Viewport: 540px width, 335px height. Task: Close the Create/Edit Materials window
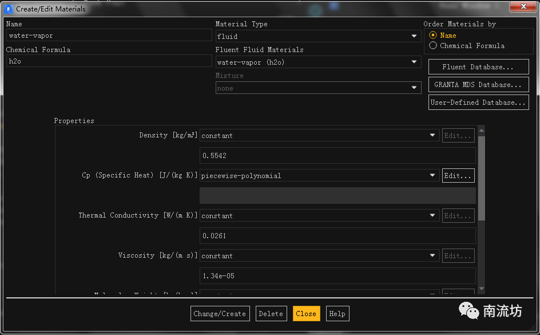523,6
